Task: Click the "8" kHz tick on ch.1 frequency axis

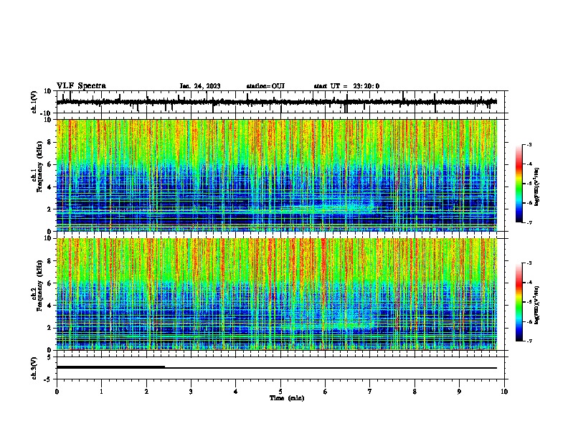Action: (50, 142)
